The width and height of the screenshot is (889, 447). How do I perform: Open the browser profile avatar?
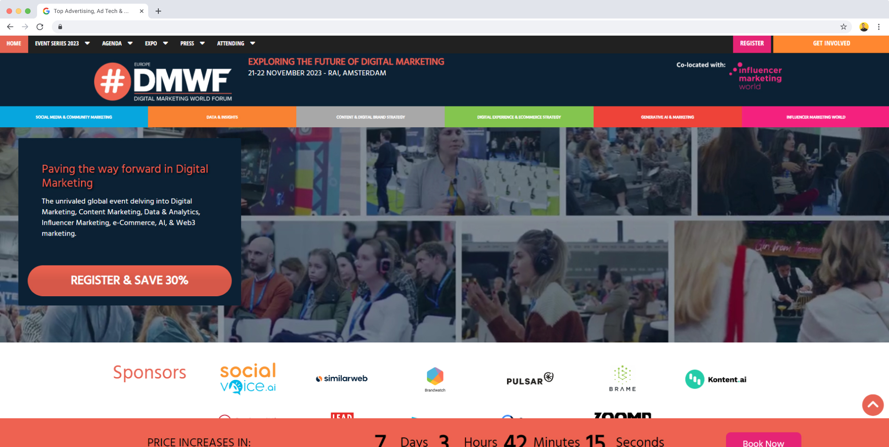pyautogui.click(x=864, y=27)
